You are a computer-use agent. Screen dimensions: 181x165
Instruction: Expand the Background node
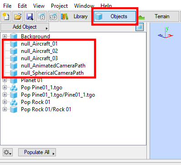[5, 36]
